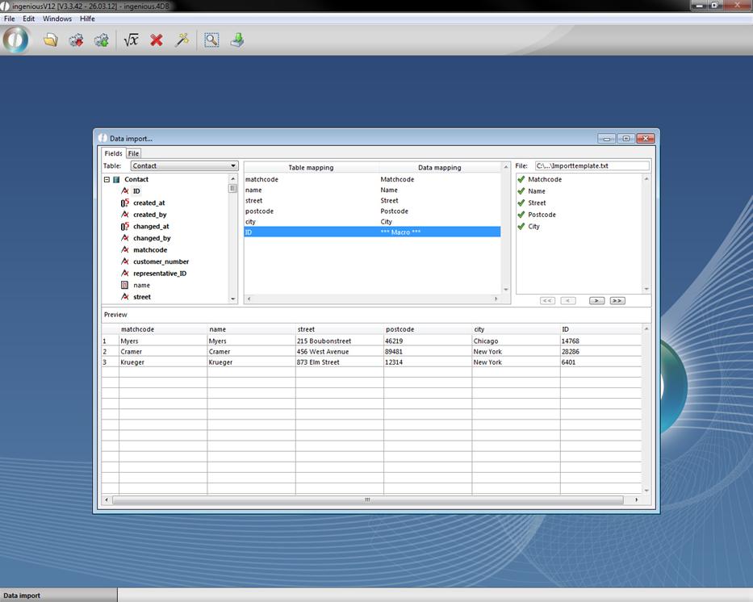Click the single right arrow button
The image size is (753, 602).
coord(596,300)
